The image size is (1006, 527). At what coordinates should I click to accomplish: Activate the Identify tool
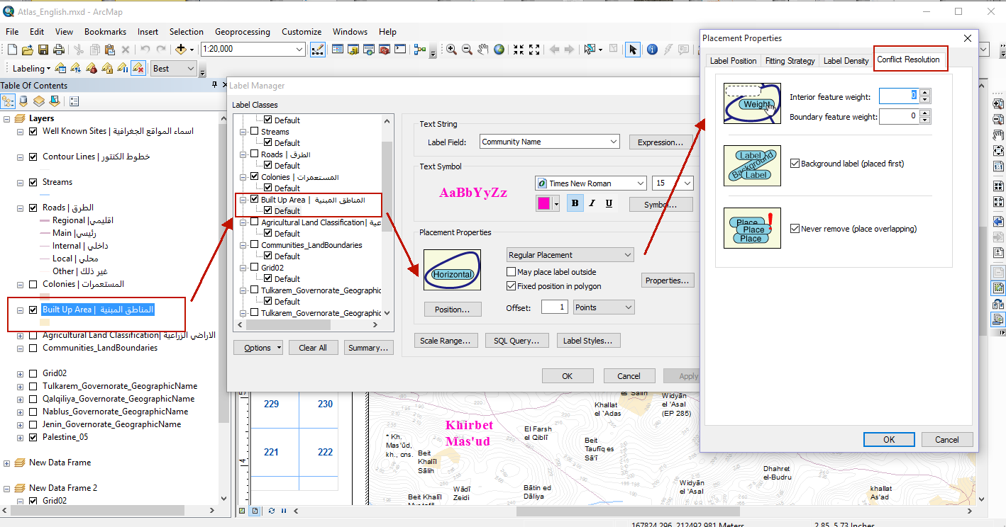tap(651, 50)
